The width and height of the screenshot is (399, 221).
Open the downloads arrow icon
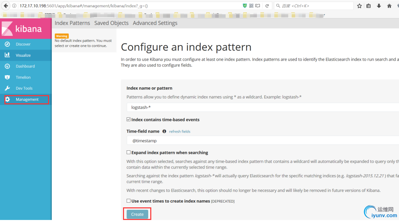(379, 5)
